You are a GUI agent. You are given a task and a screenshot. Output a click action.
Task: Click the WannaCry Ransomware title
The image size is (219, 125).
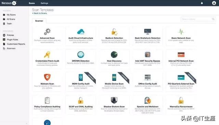(181, 107)
